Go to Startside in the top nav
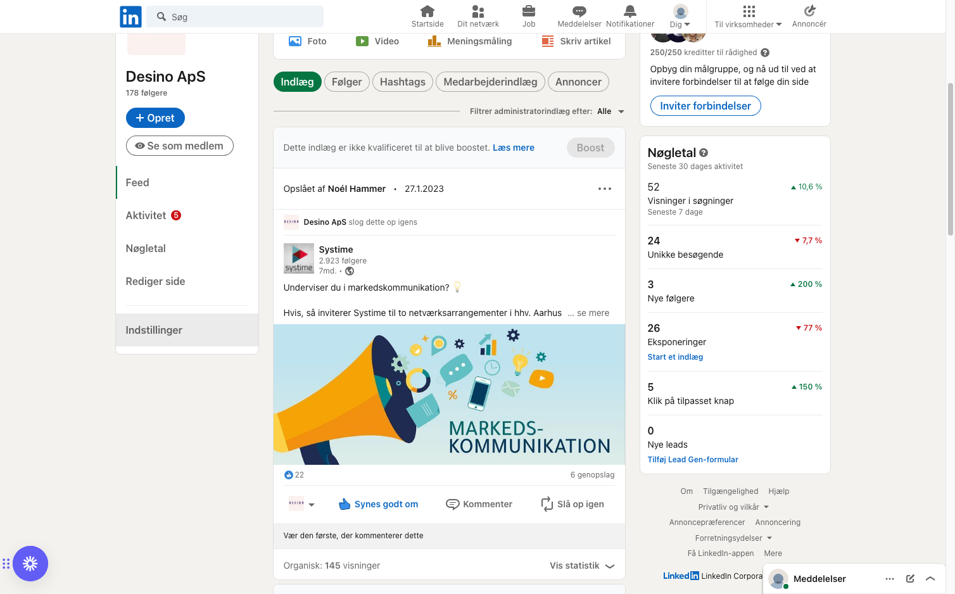 (x=427, y=16)
